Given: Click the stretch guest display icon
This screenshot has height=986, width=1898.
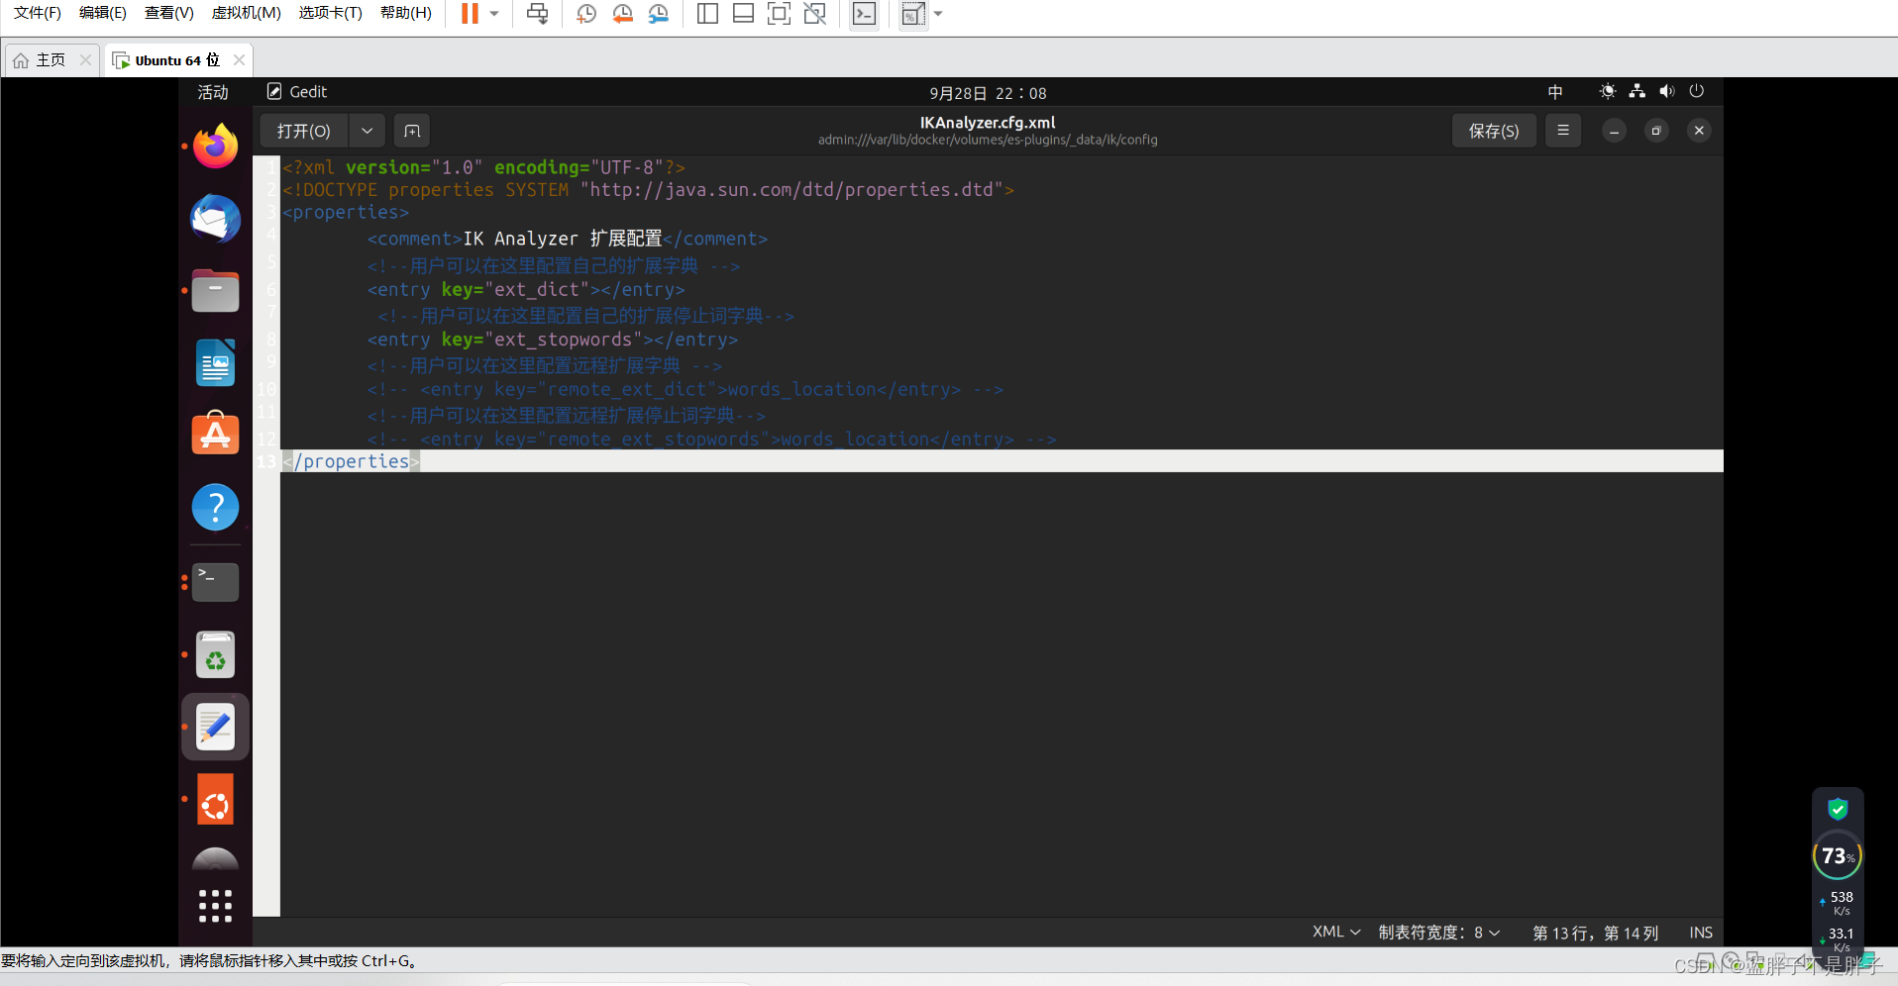Looking at the screenshot, I should (x=913, y=14).
